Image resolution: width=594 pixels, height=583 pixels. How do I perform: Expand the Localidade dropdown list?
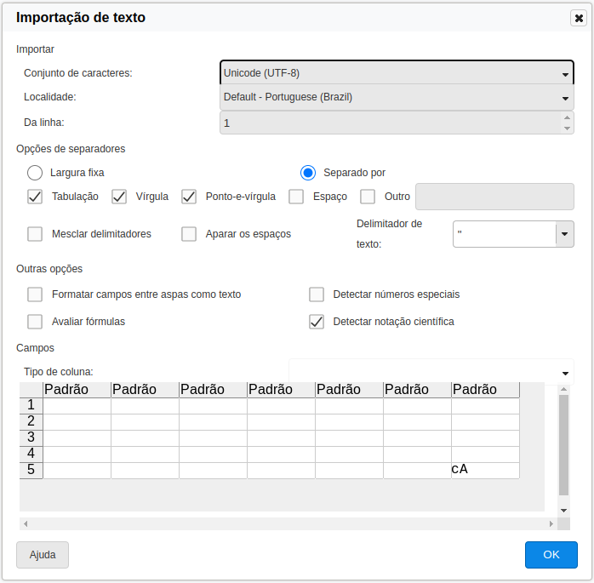coord(397,97)
